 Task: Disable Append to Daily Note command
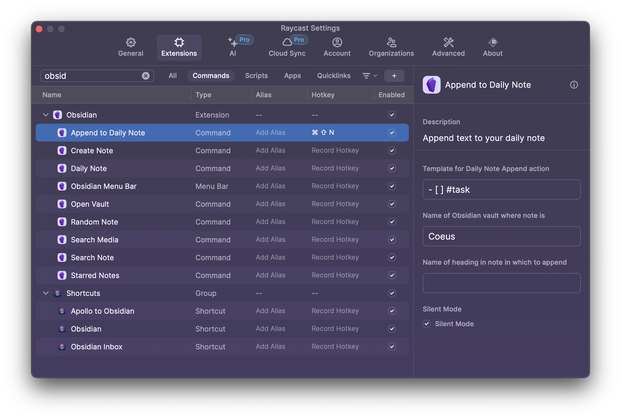[x=392, y=133]
